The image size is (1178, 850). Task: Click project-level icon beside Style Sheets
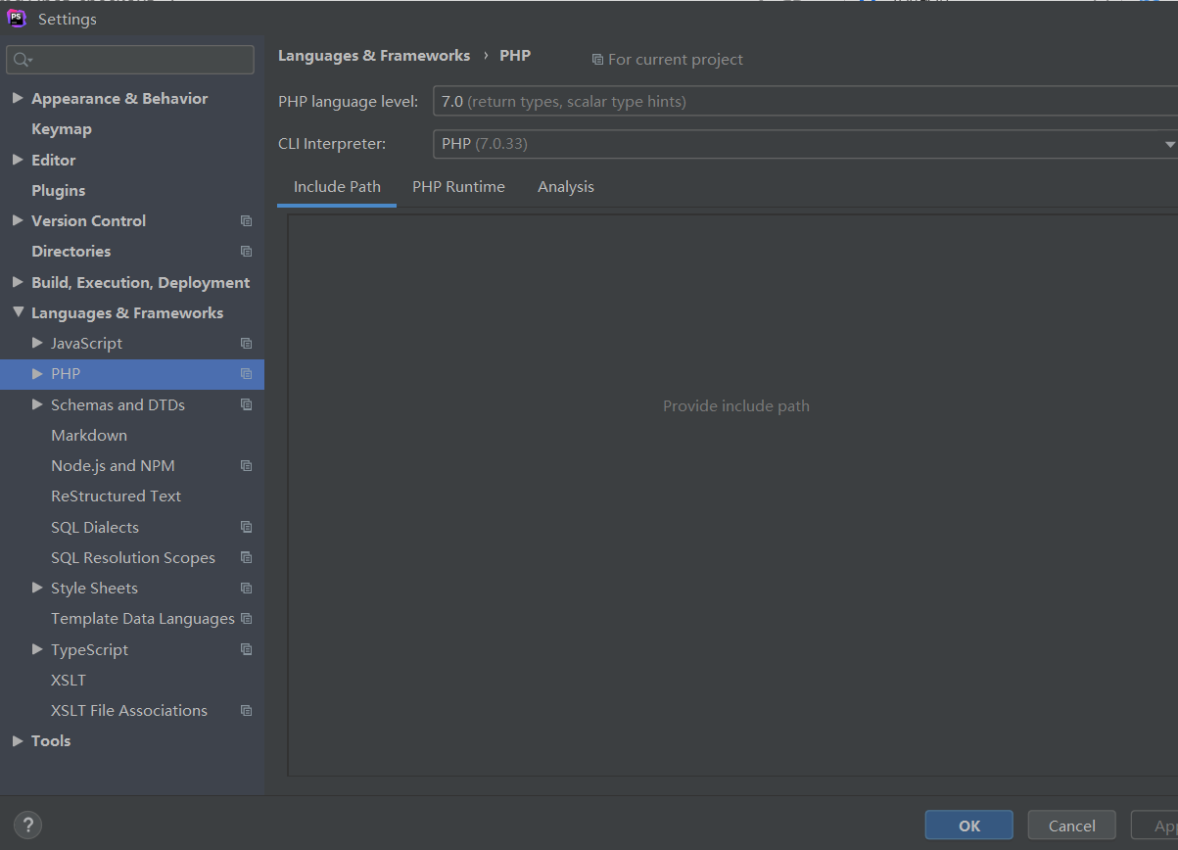[x=246, y=589]
